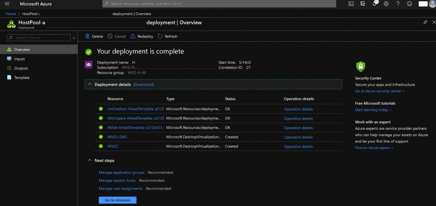Open the Directory and subscription filter icon
Image resolution: width=436 pixels, height=206 pixels.
[x=363, y=4]
